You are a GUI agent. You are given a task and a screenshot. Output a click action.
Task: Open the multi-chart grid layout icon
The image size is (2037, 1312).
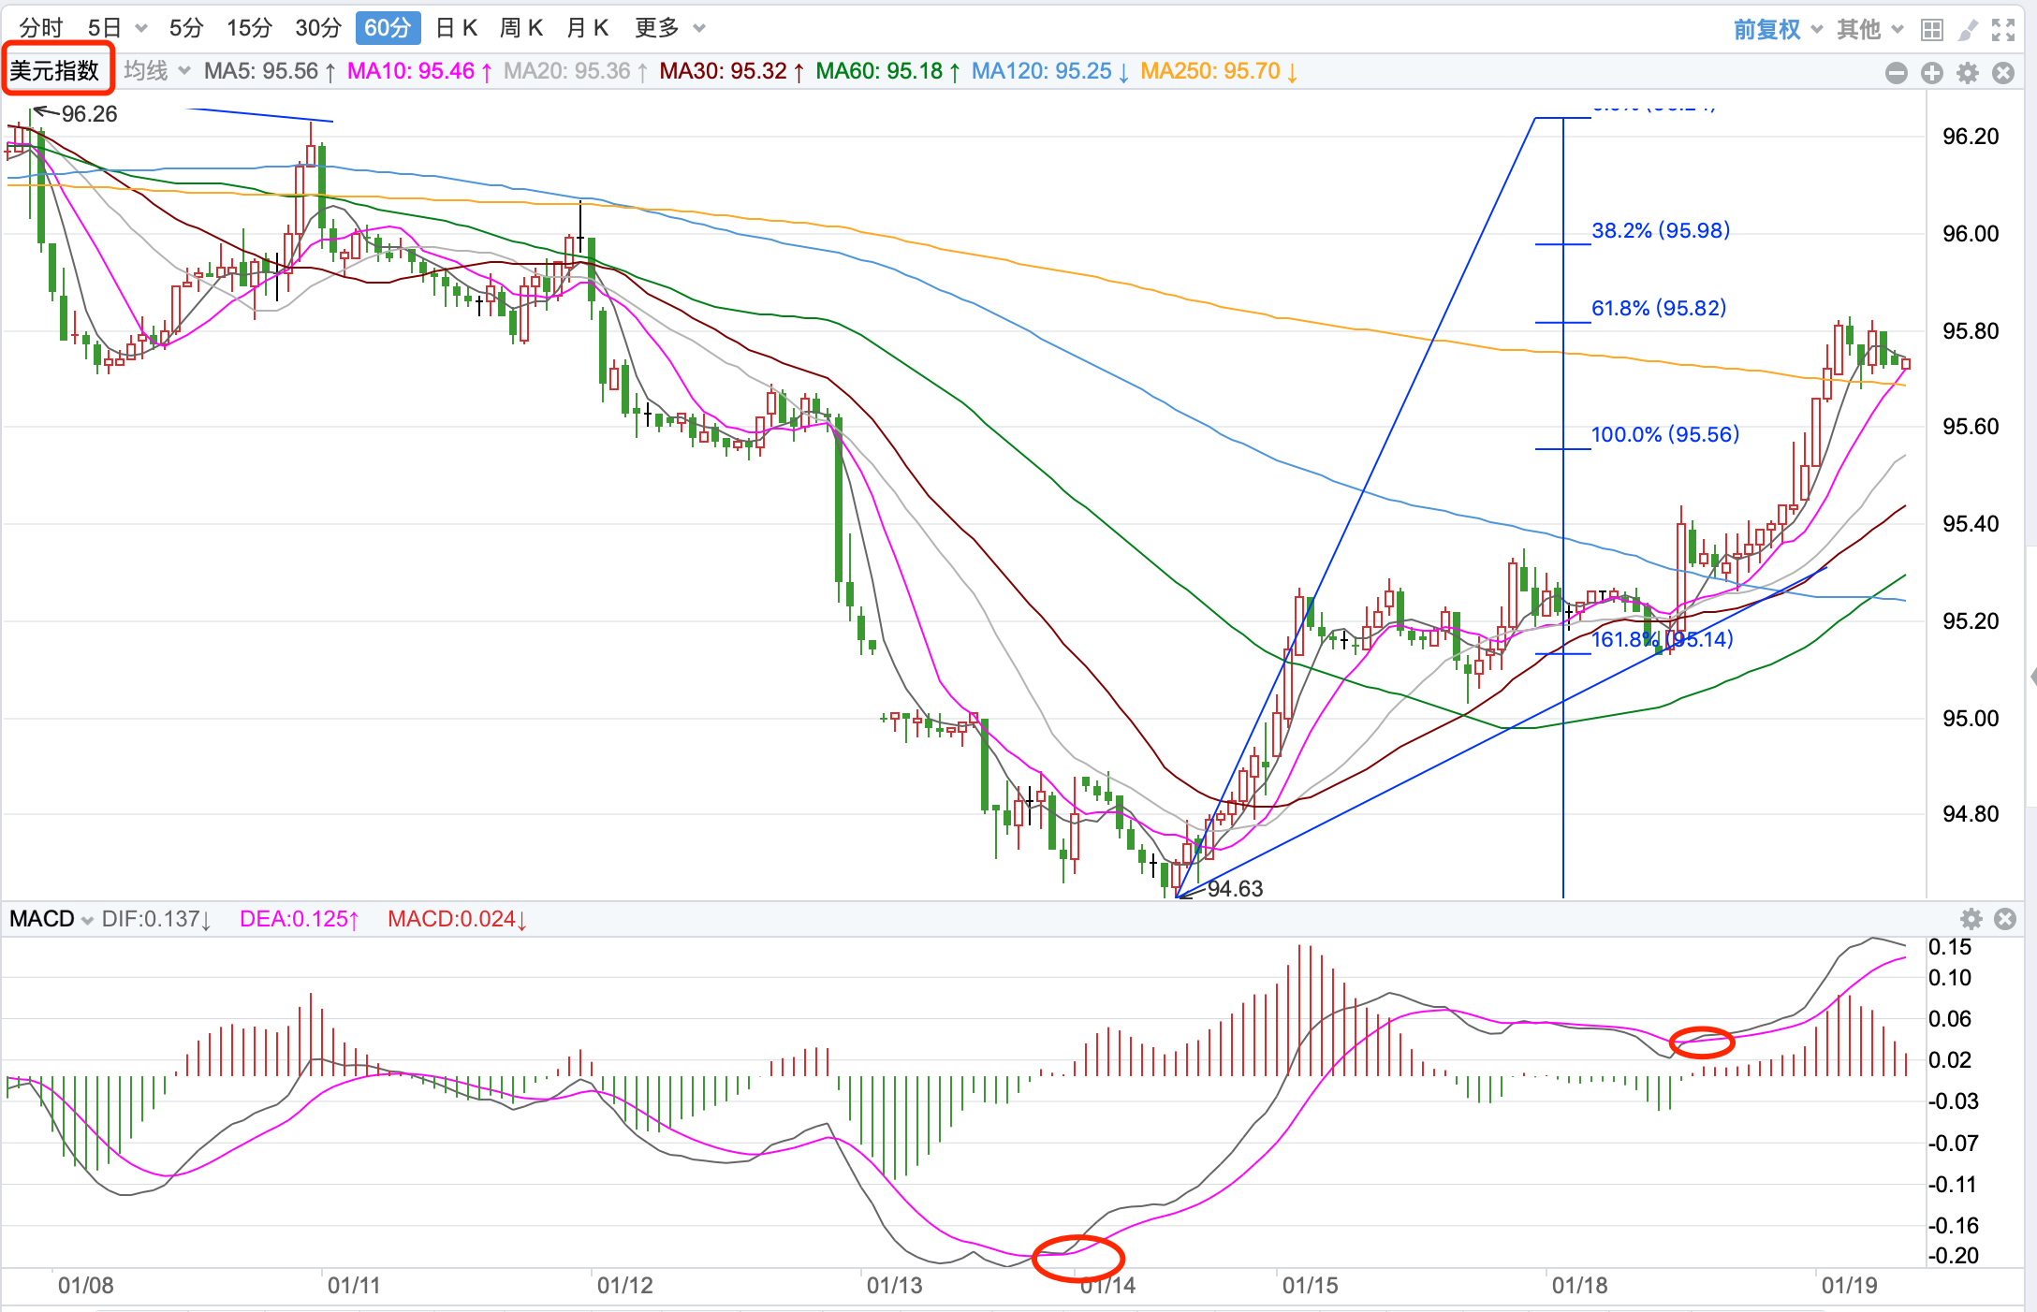coord(1931,30)
